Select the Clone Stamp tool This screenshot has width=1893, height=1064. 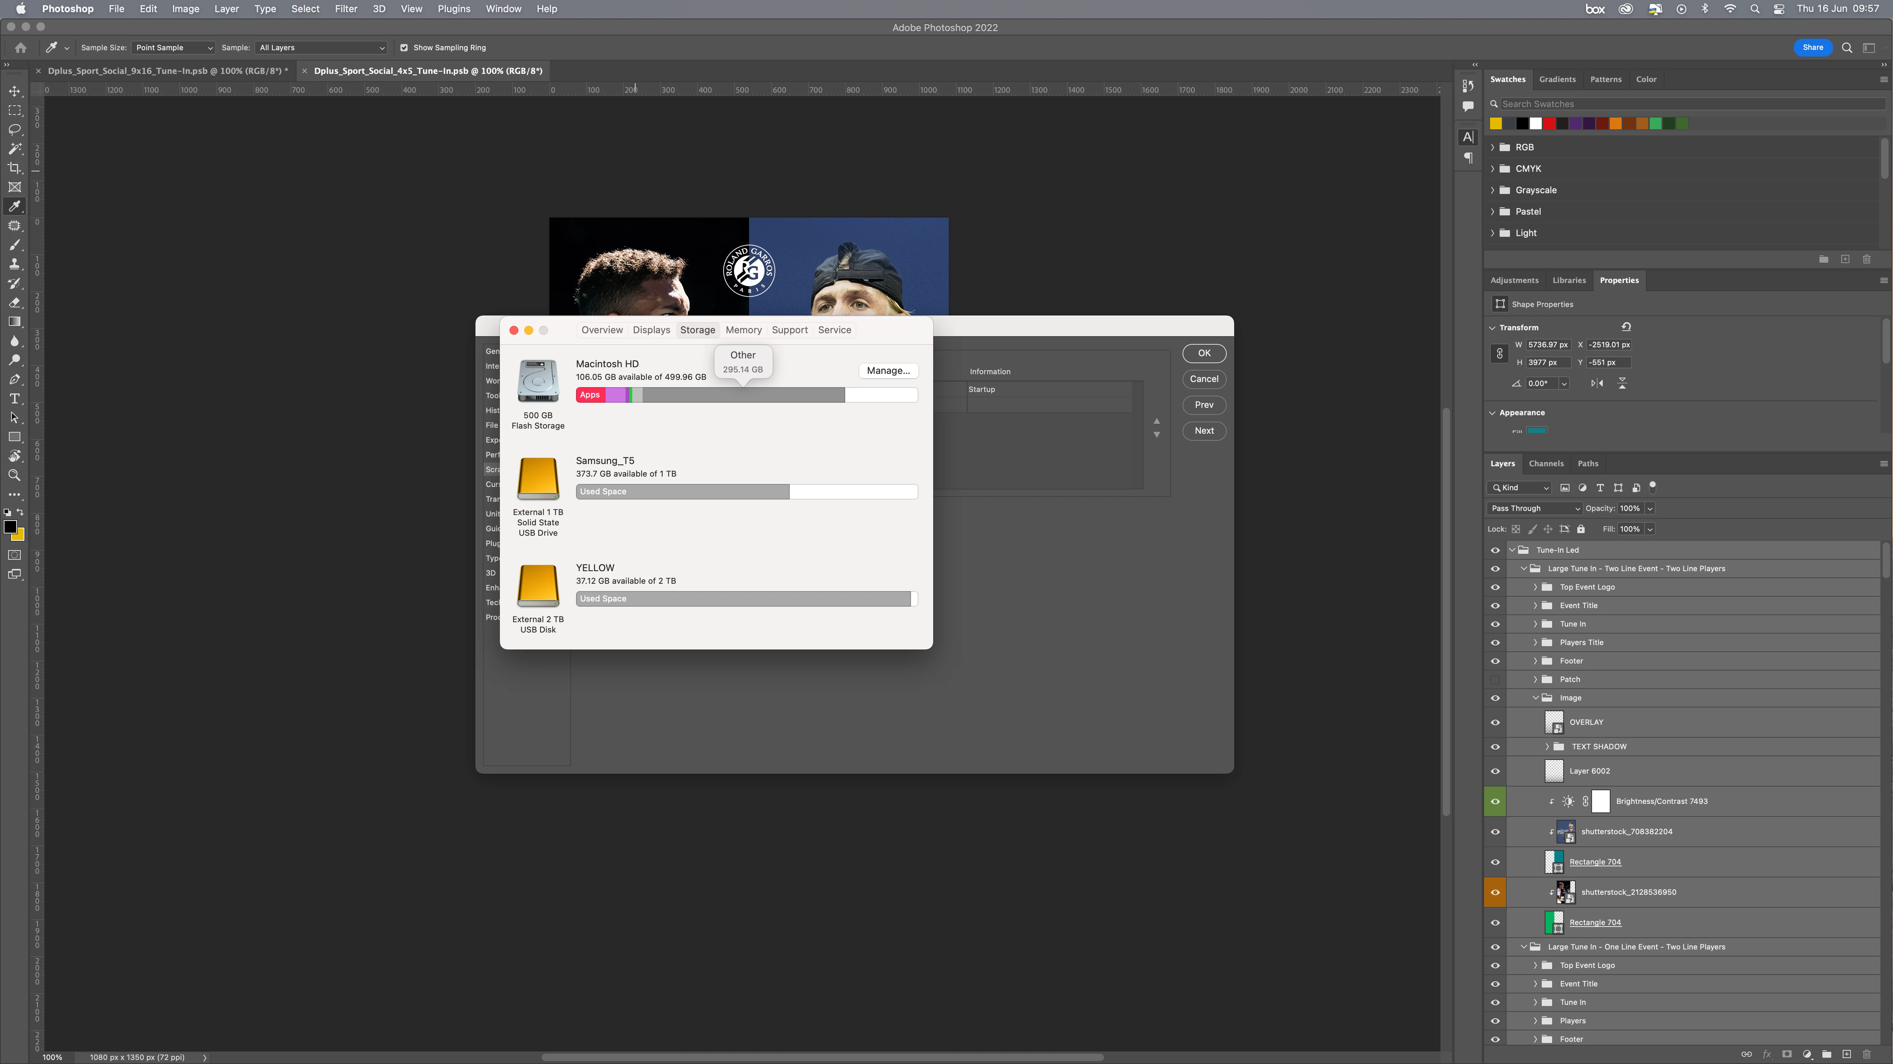click(15, 265)
